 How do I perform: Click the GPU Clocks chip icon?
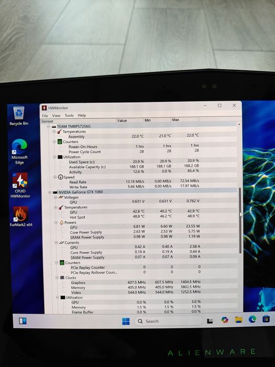click(x=62, y=277)
